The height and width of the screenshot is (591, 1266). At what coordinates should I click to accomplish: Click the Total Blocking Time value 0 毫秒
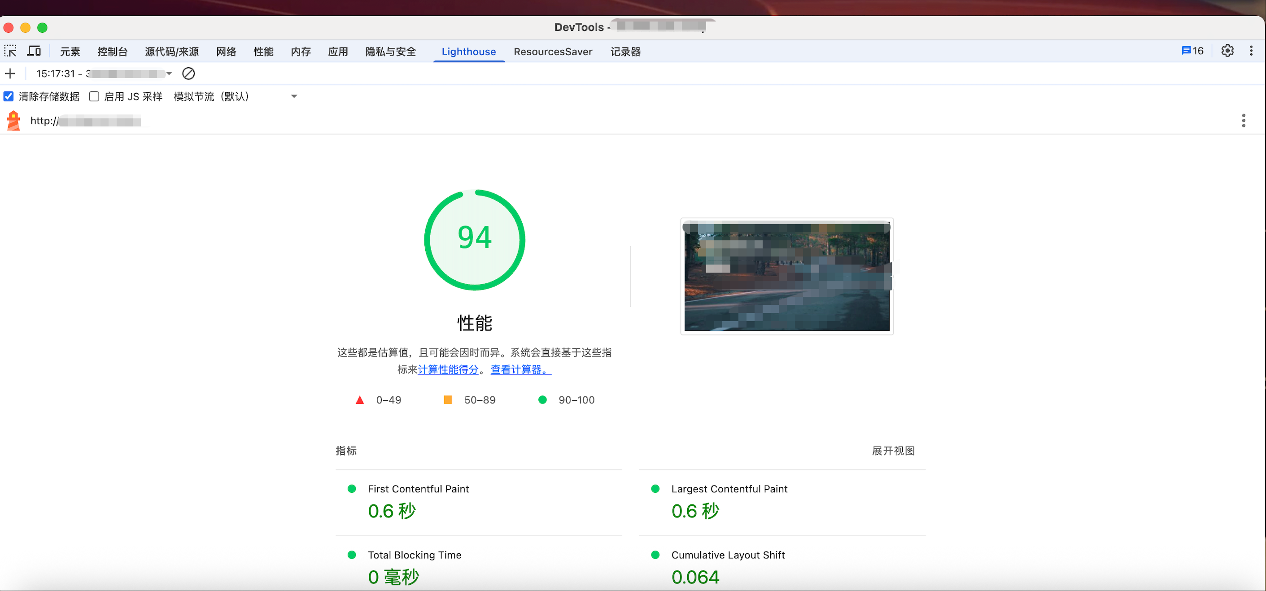(393, 577)
